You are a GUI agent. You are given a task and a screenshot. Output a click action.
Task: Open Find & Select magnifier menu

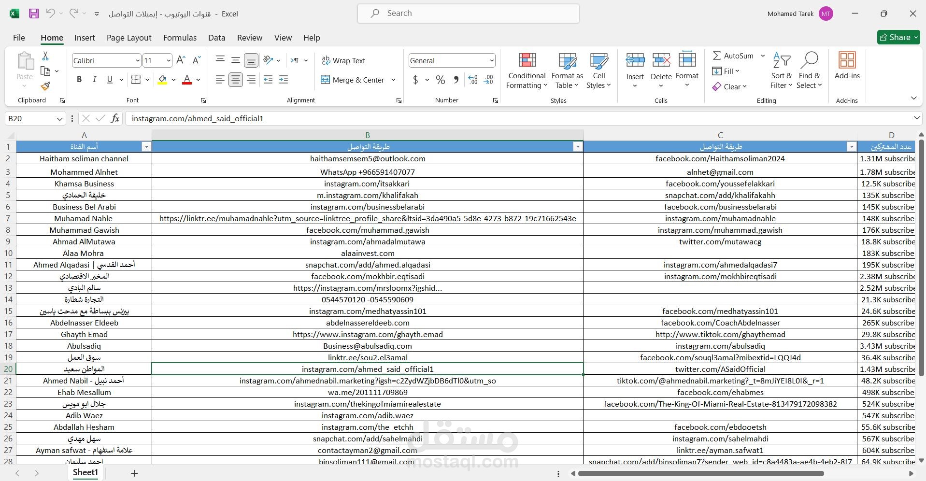[809, 71]
